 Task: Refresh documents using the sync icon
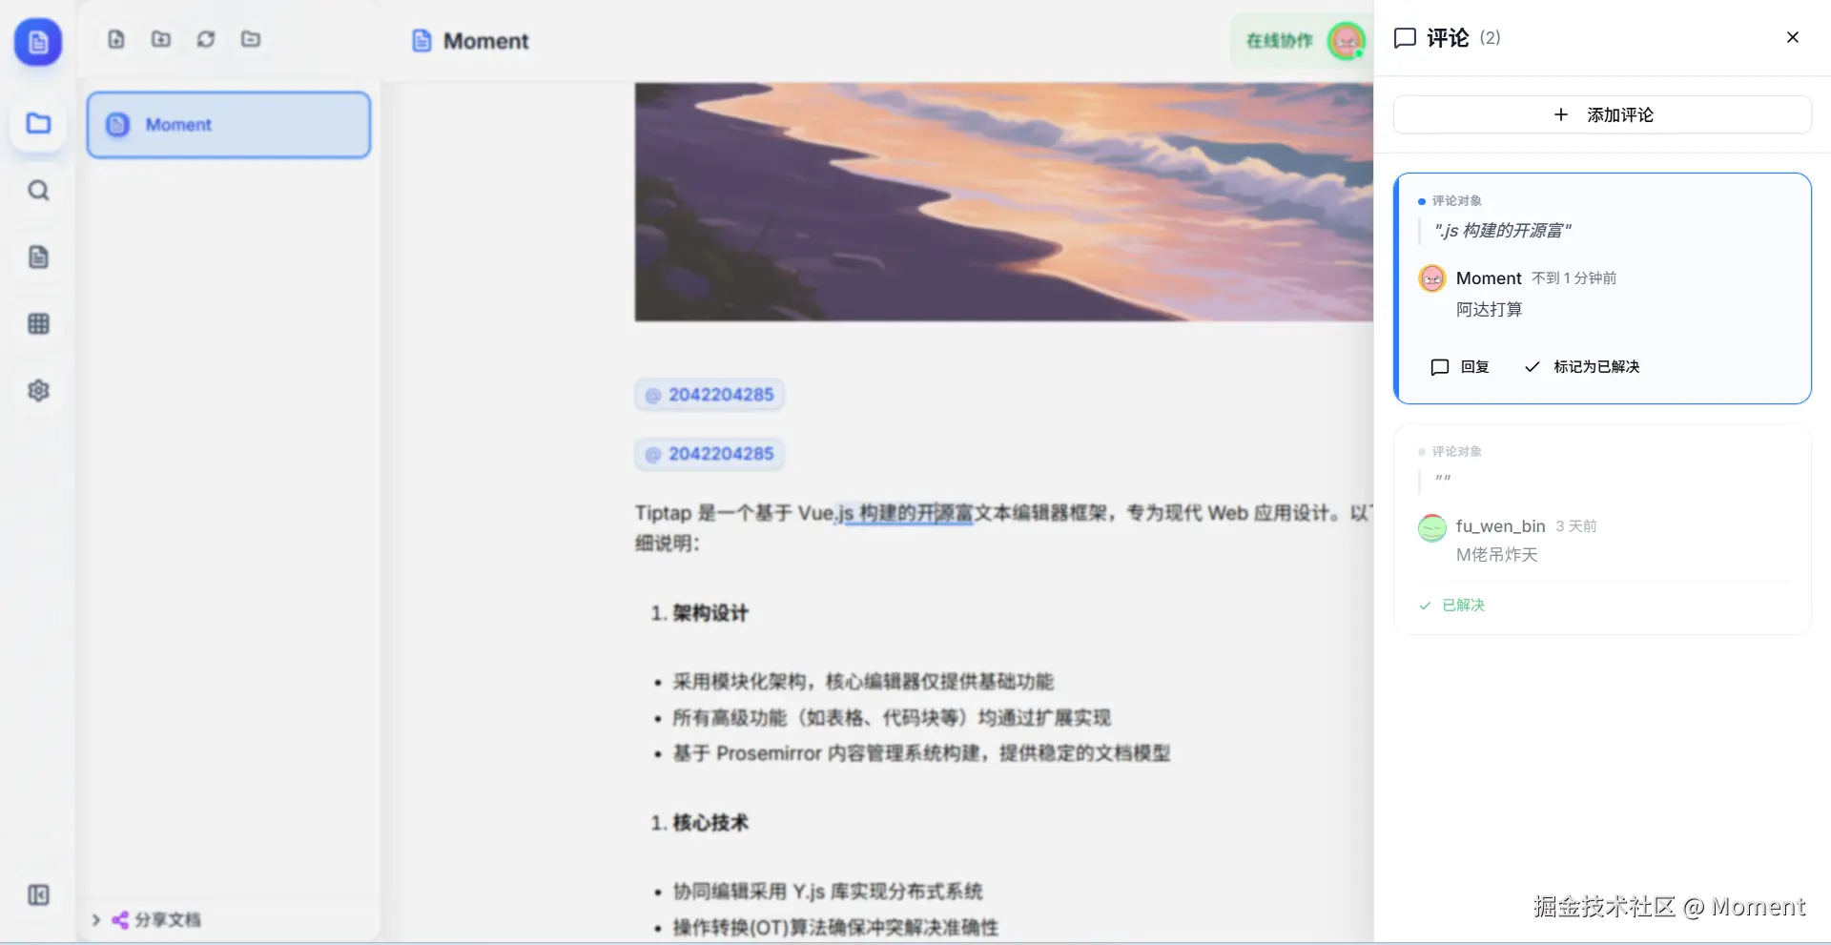(x=205, y=39)
